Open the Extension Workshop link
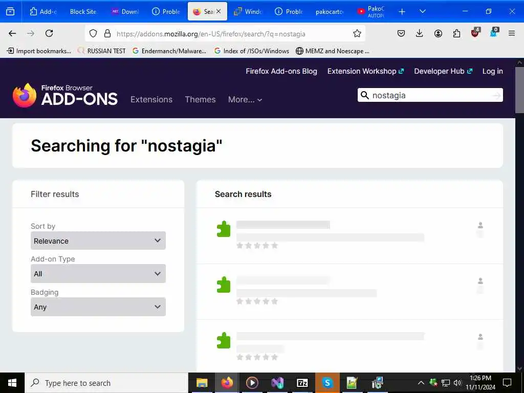The width and height of the screenshot is (524, 393). [365, 71]
